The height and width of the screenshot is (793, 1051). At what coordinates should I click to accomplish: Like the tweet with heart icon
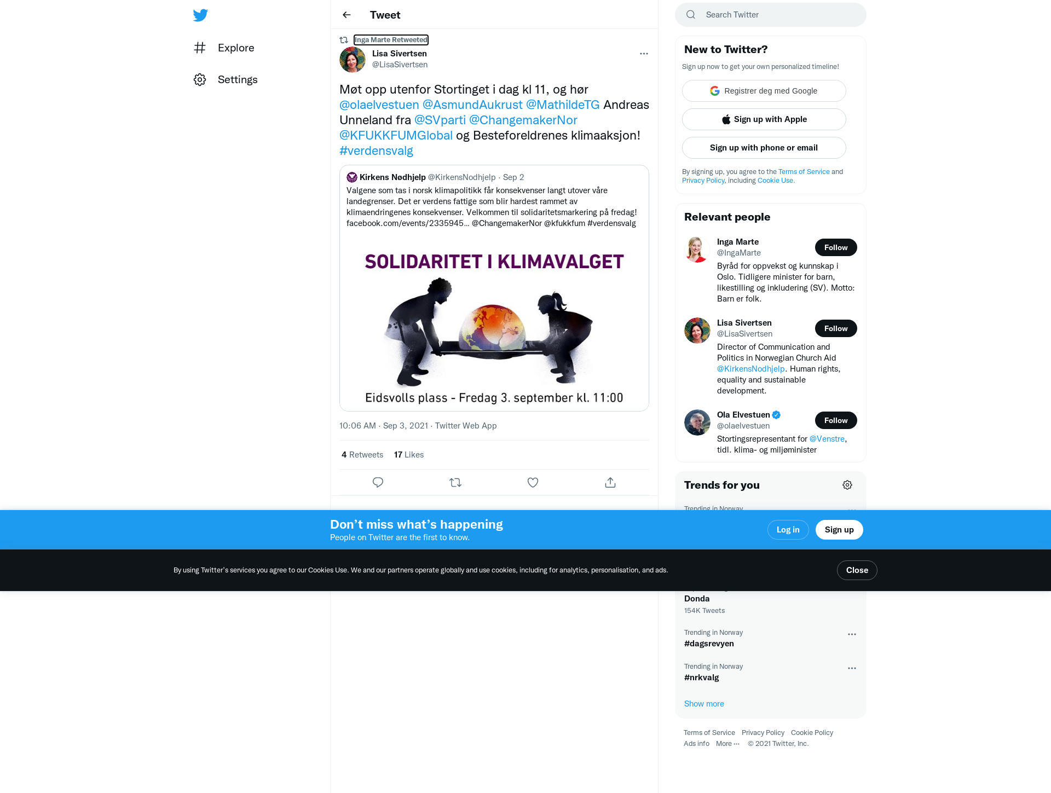tap(533, 482)
